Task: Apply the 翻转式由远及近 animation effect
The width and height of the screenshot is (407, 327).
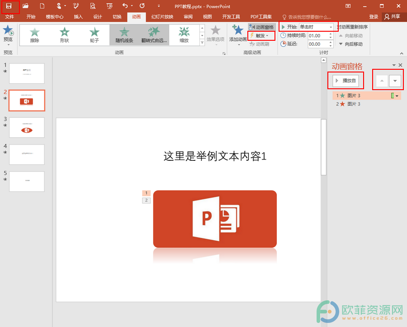Action: (154, 35)
